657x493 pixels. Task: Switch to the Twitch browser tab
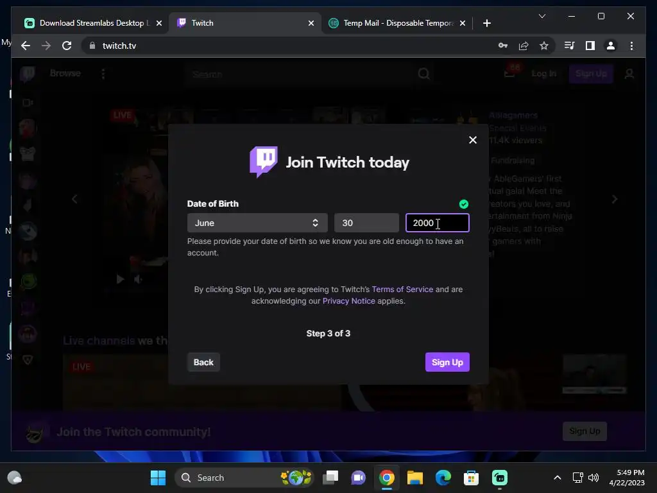tap(245, 23)
